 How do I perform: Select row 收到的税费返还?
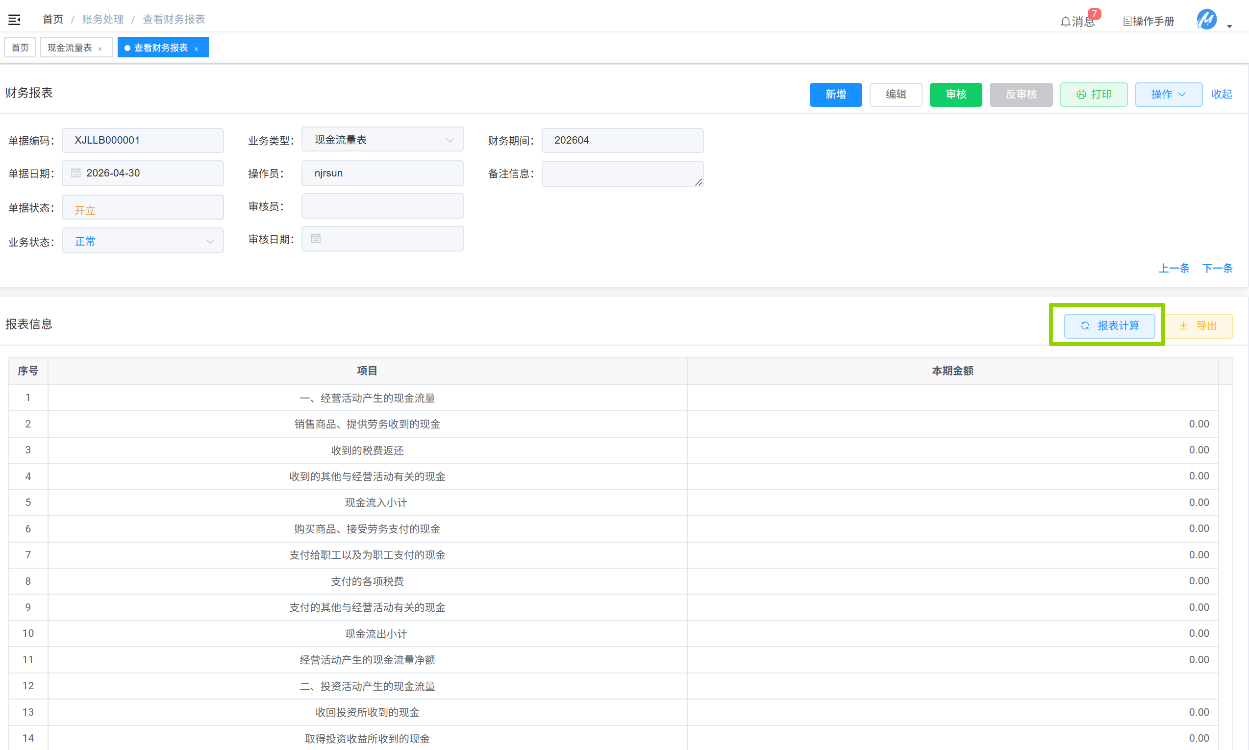(x=613, y=450)
